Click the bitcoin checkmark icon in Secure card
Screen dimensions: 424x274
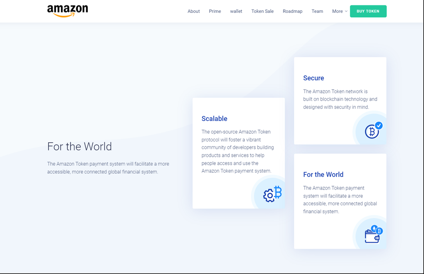click(374, 130)
